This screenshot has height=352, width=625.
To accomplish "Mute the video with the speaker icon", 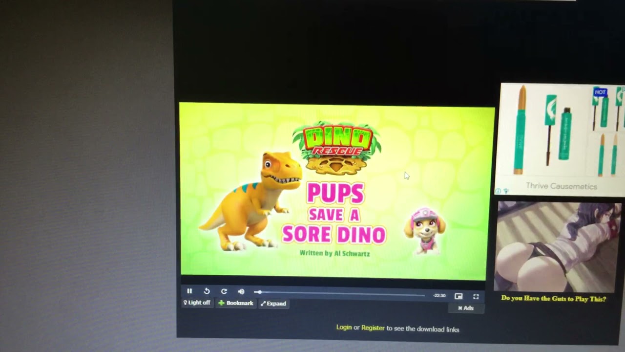I will coord(241,291).
